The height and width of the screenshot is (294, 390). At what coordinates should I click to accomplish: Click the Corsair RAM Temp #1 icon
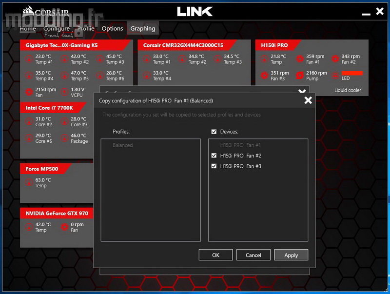click(147, 59)
